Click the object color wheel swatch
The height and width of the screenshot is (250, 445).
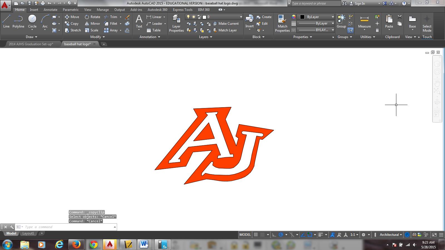[x=294, y=17]
